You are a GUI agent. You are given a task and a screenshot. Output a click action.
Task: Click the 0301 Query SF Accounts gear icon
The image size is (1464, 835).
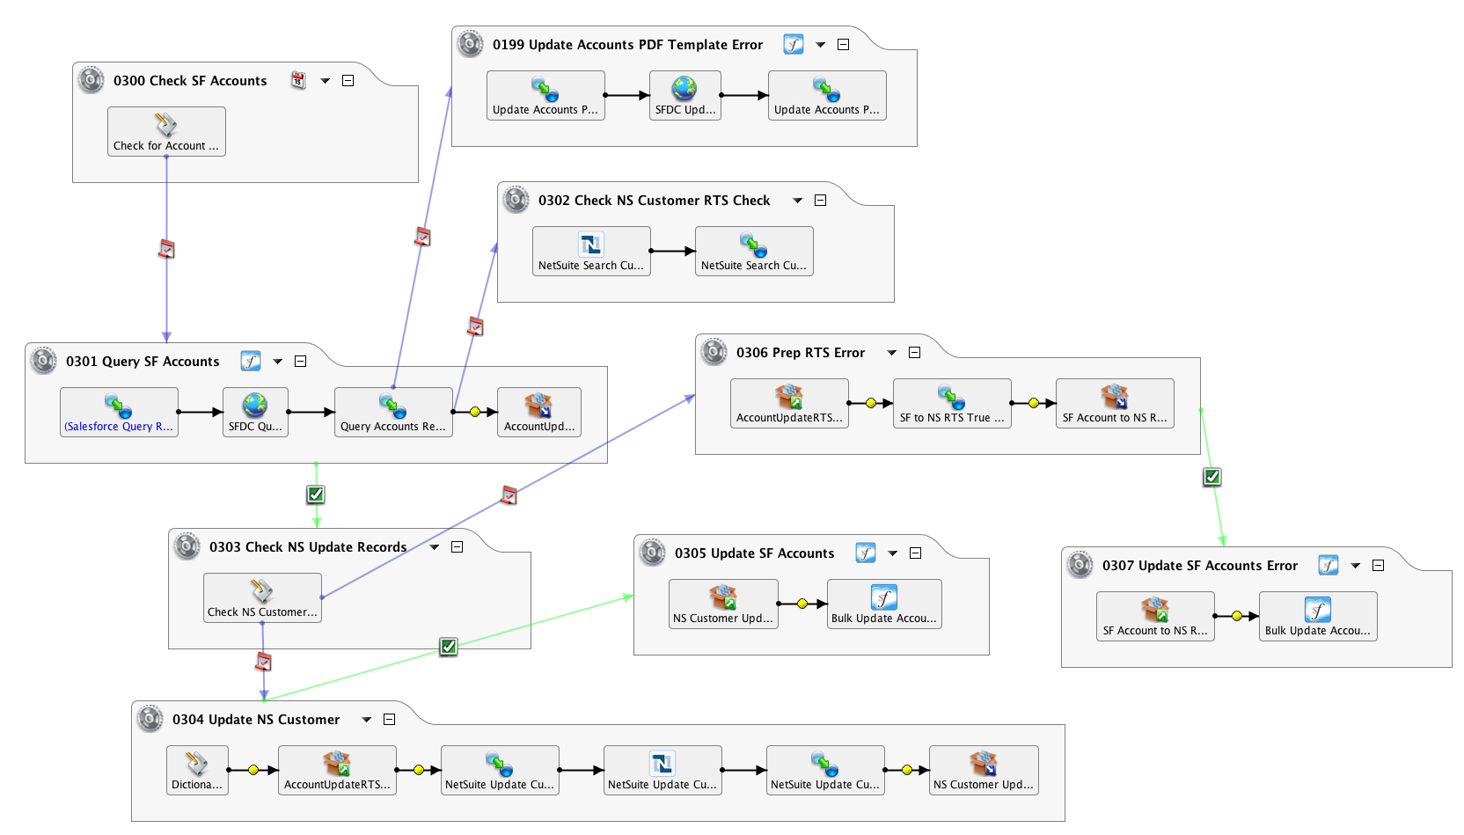pyautogui.click(x=43, y=361)
